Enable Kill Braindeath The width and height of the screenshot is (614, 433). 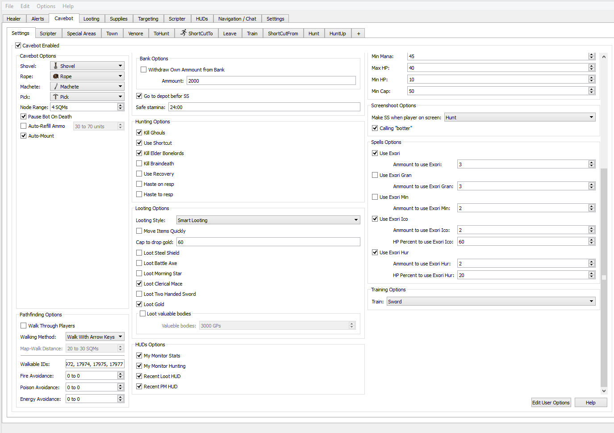tap(139, 164)
